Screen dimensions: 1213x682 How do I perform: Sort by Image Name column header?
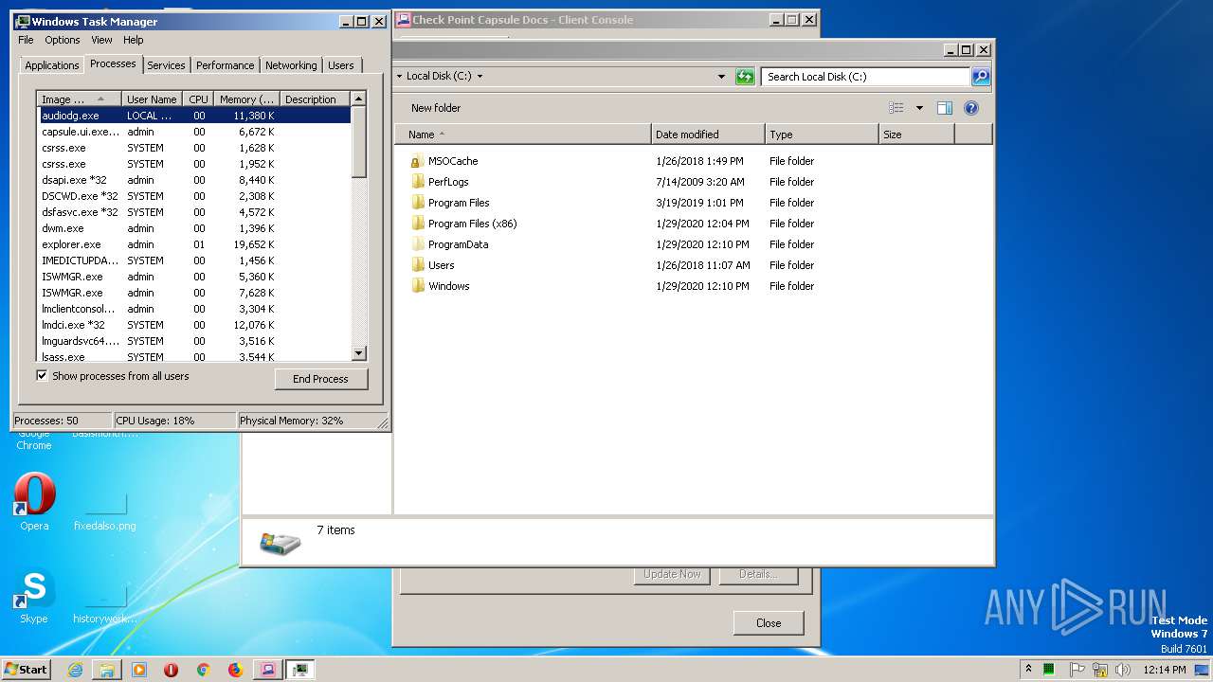tap(80, 99)
